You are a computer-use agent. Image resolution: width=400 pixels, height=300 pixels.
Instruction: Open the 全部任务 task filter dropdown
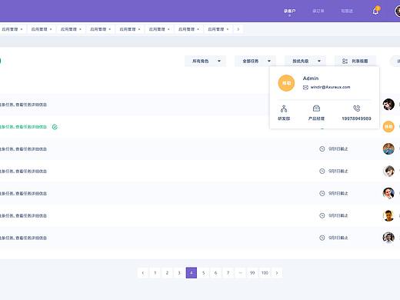point(255,61)
